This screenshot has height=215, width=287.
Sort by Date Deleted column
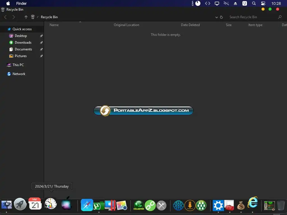pos(190,25)
